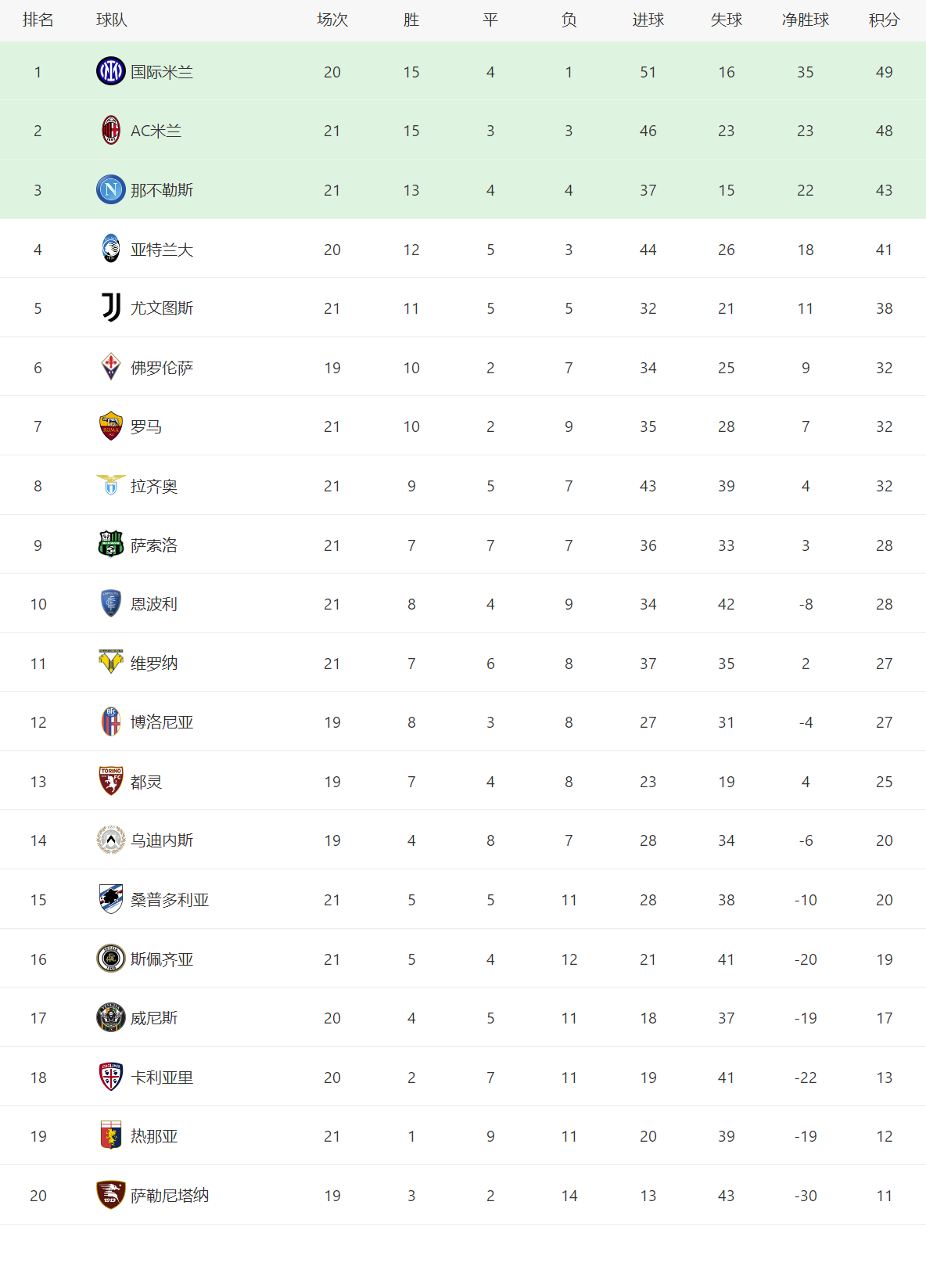This screenshot has height=1270, width=926.
Task: Select the 进球 column header
Action: (x=648, y=20)
